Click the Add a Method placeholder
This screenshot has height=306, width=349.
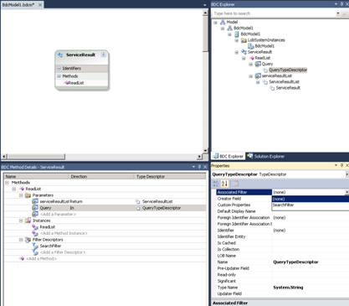[x=41, y=259]
